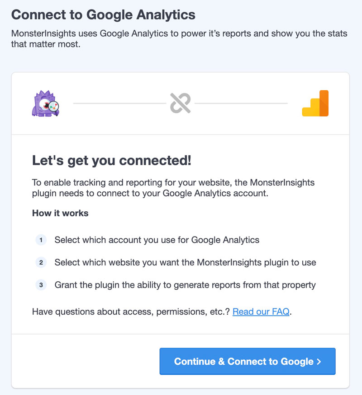Click the MonsterInsights purple monster mascot icon

46,103
